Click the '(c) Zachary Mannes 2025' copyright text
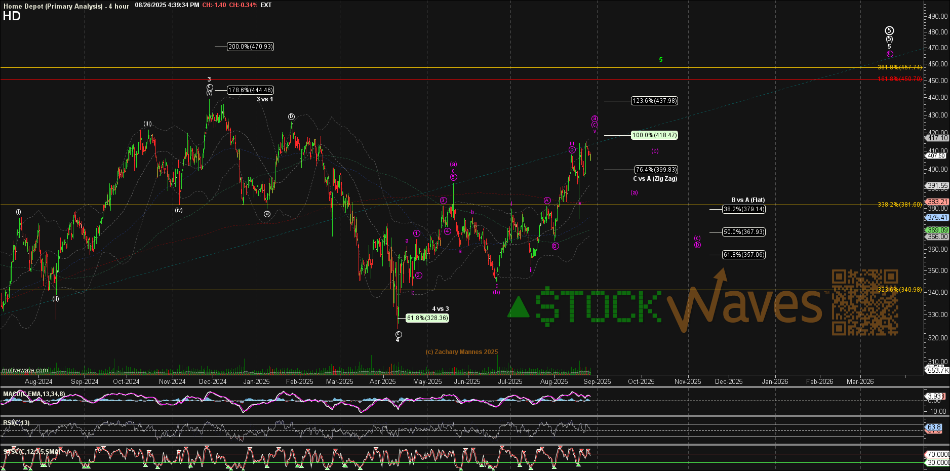Image resolution: width=950 pixels, height=471 pixels. click(462, 352)
